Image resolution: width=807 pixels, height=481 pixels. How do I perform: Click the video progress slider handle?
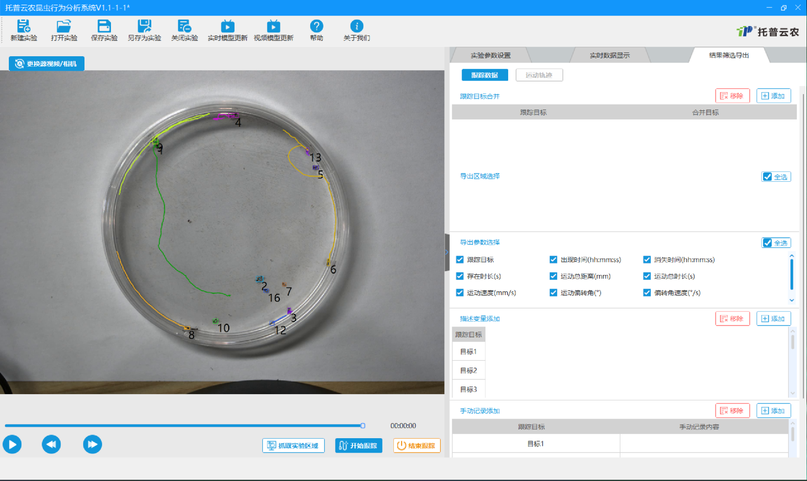pos(363,426)
